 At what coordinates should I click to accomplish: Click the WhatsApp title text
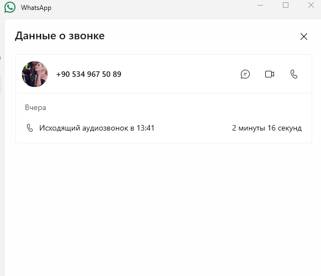tap(36, 8)
